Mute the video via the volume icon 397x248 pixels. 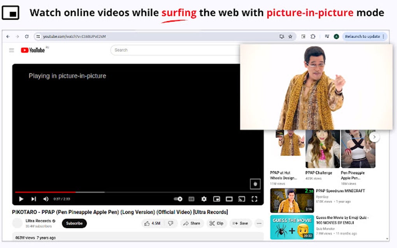pos(46,199)
